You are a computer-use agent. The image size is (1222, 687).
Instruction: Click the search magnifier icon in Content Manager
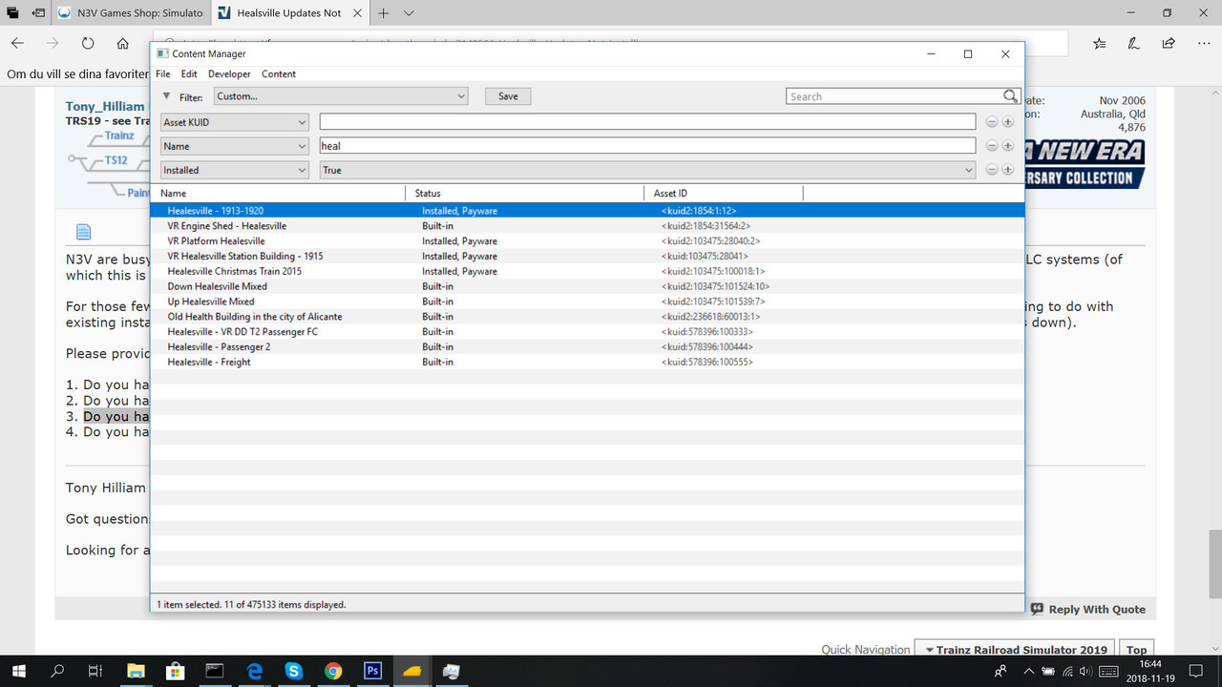tap(1011, 96)
